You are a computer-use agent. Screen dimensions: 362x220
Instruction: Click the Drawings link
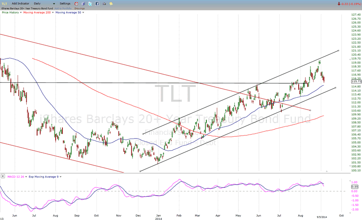[80, 9]
